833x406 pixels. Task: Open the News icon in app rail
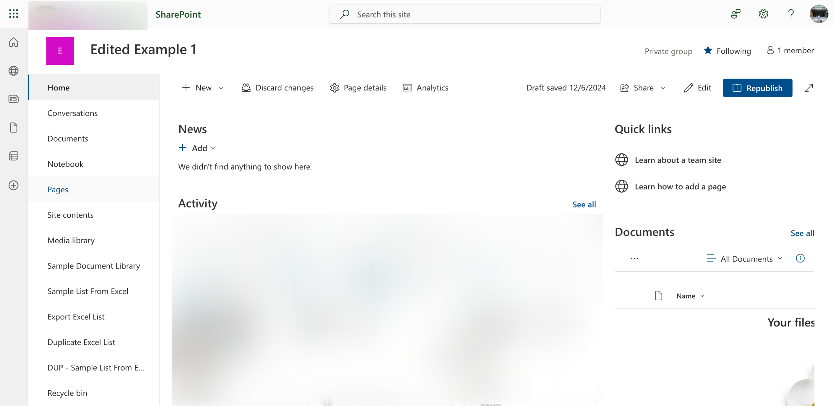13,99
